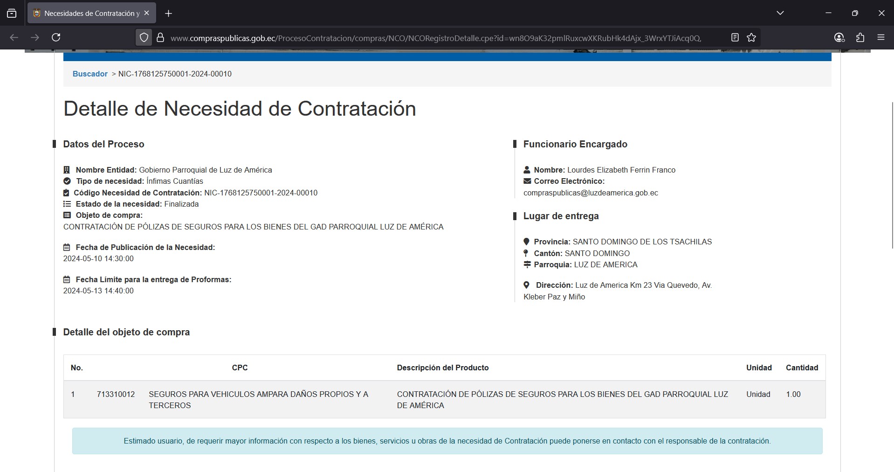894x472 pixels.
Task: Click calendar icon beside Fecha de Publicación
Action: (67, 247)
